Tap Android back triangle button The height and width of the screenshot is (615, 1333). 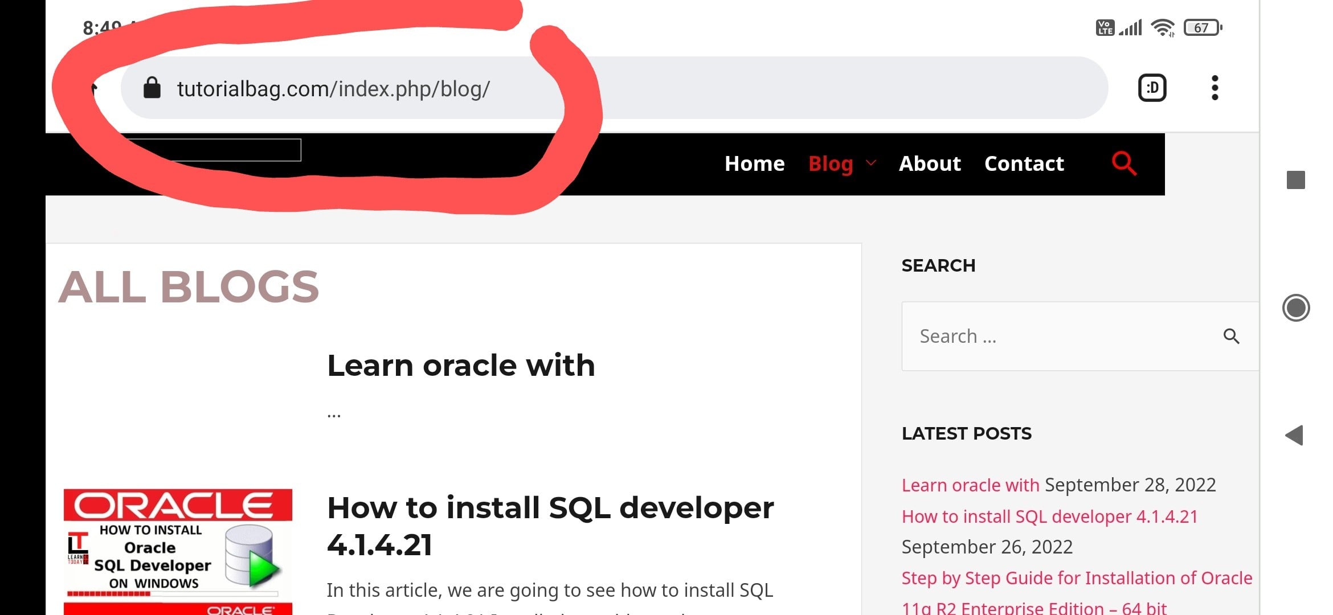pos(1294,436)
